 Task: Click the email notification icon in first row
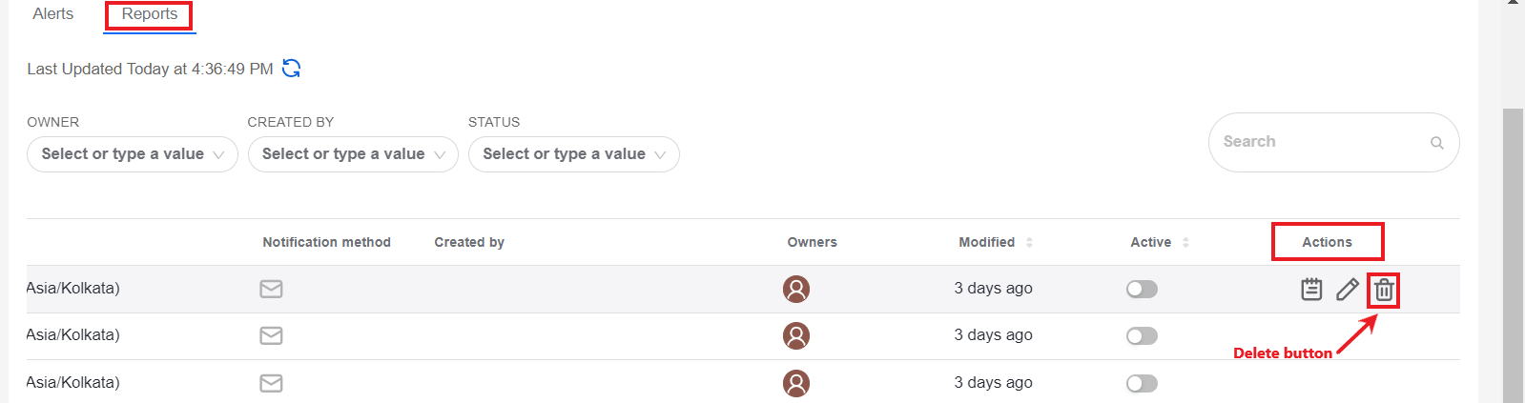click(x=271, y=289)
